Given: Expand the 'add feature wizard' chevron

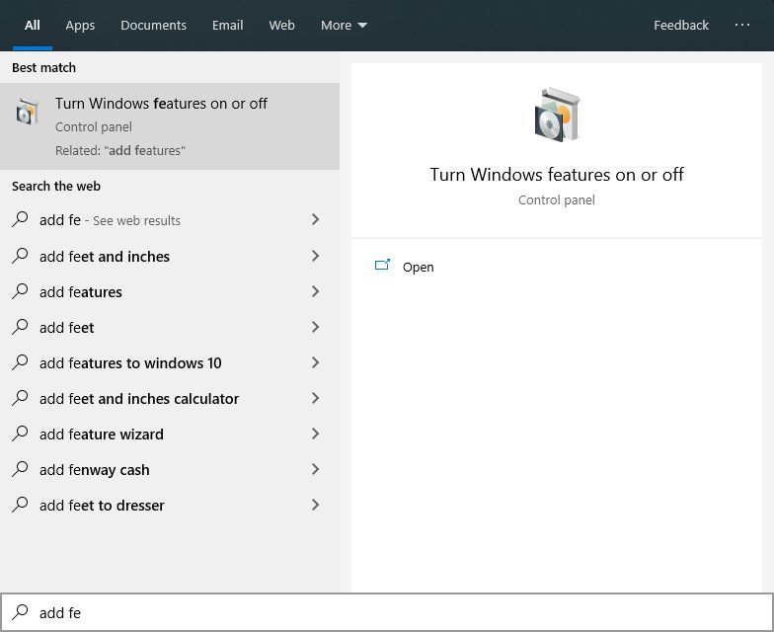Looking at the screenshot, I should (316, 434).
